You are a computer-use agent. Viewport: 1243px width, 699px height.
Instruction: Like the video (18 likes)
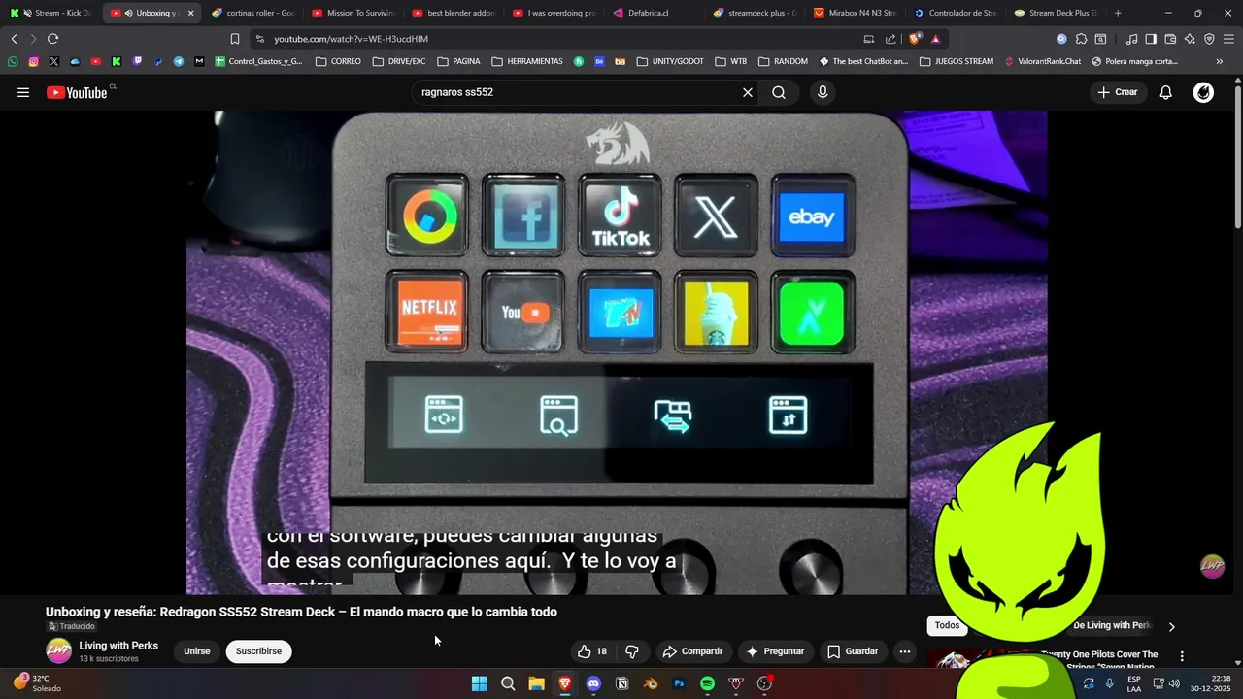pos(592,651)
